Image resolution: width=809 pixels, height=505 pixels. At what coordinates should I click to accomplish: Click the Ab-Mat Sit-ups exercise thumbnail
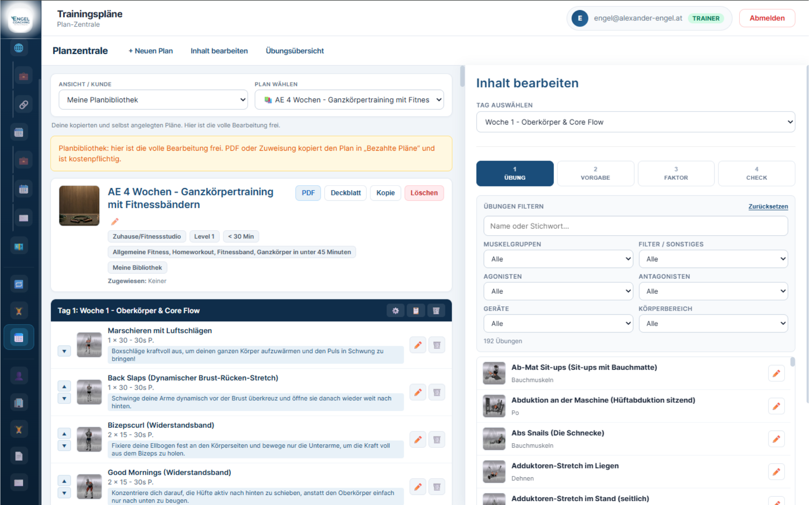[x=494, y=373]
